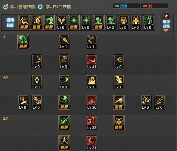Screen dimensions: 177x151
Task: Expand the 倾学技能 down arrow
Action: pos(166,31)
